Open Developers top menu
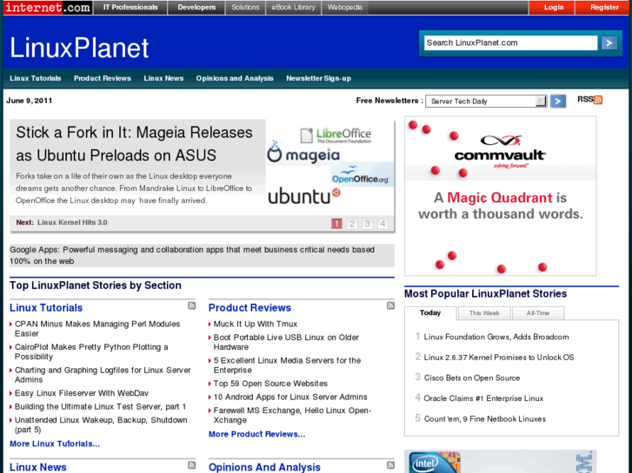Image resolution: width=632 pixels, height=473 pixels. (x=196, y=7)
